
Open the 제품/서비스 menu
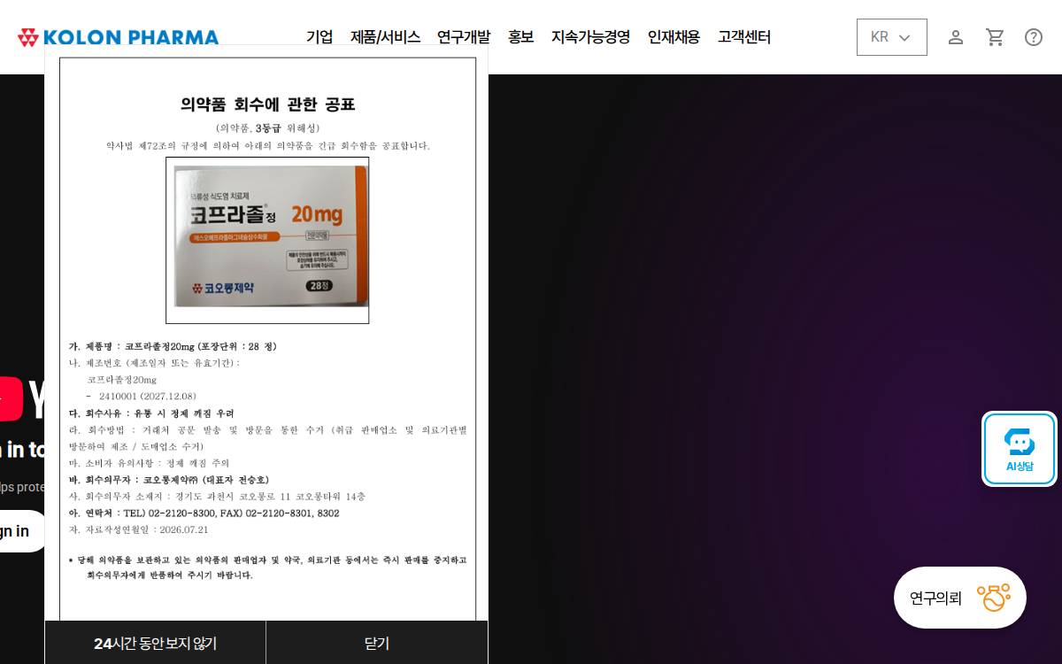385,37
